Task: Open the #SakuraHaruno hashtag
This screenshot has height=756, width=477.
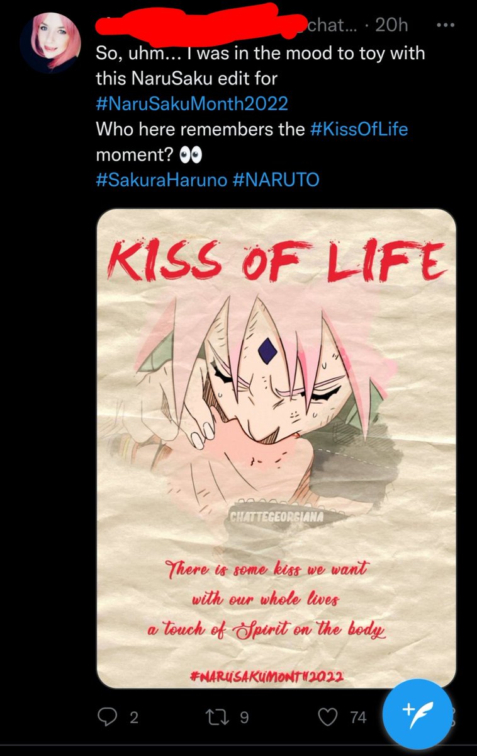Action: (x=160, y=180)
